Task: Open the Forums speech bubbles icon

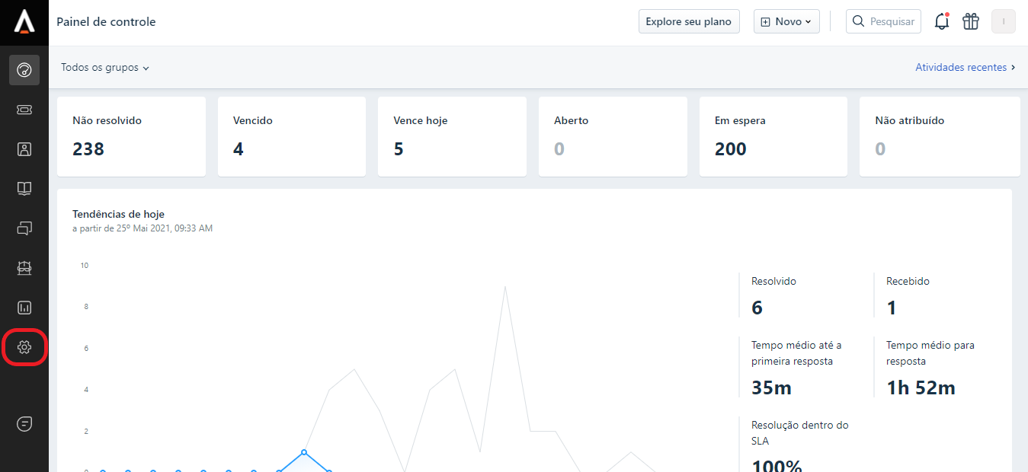Action: click(x=24, y=228)
